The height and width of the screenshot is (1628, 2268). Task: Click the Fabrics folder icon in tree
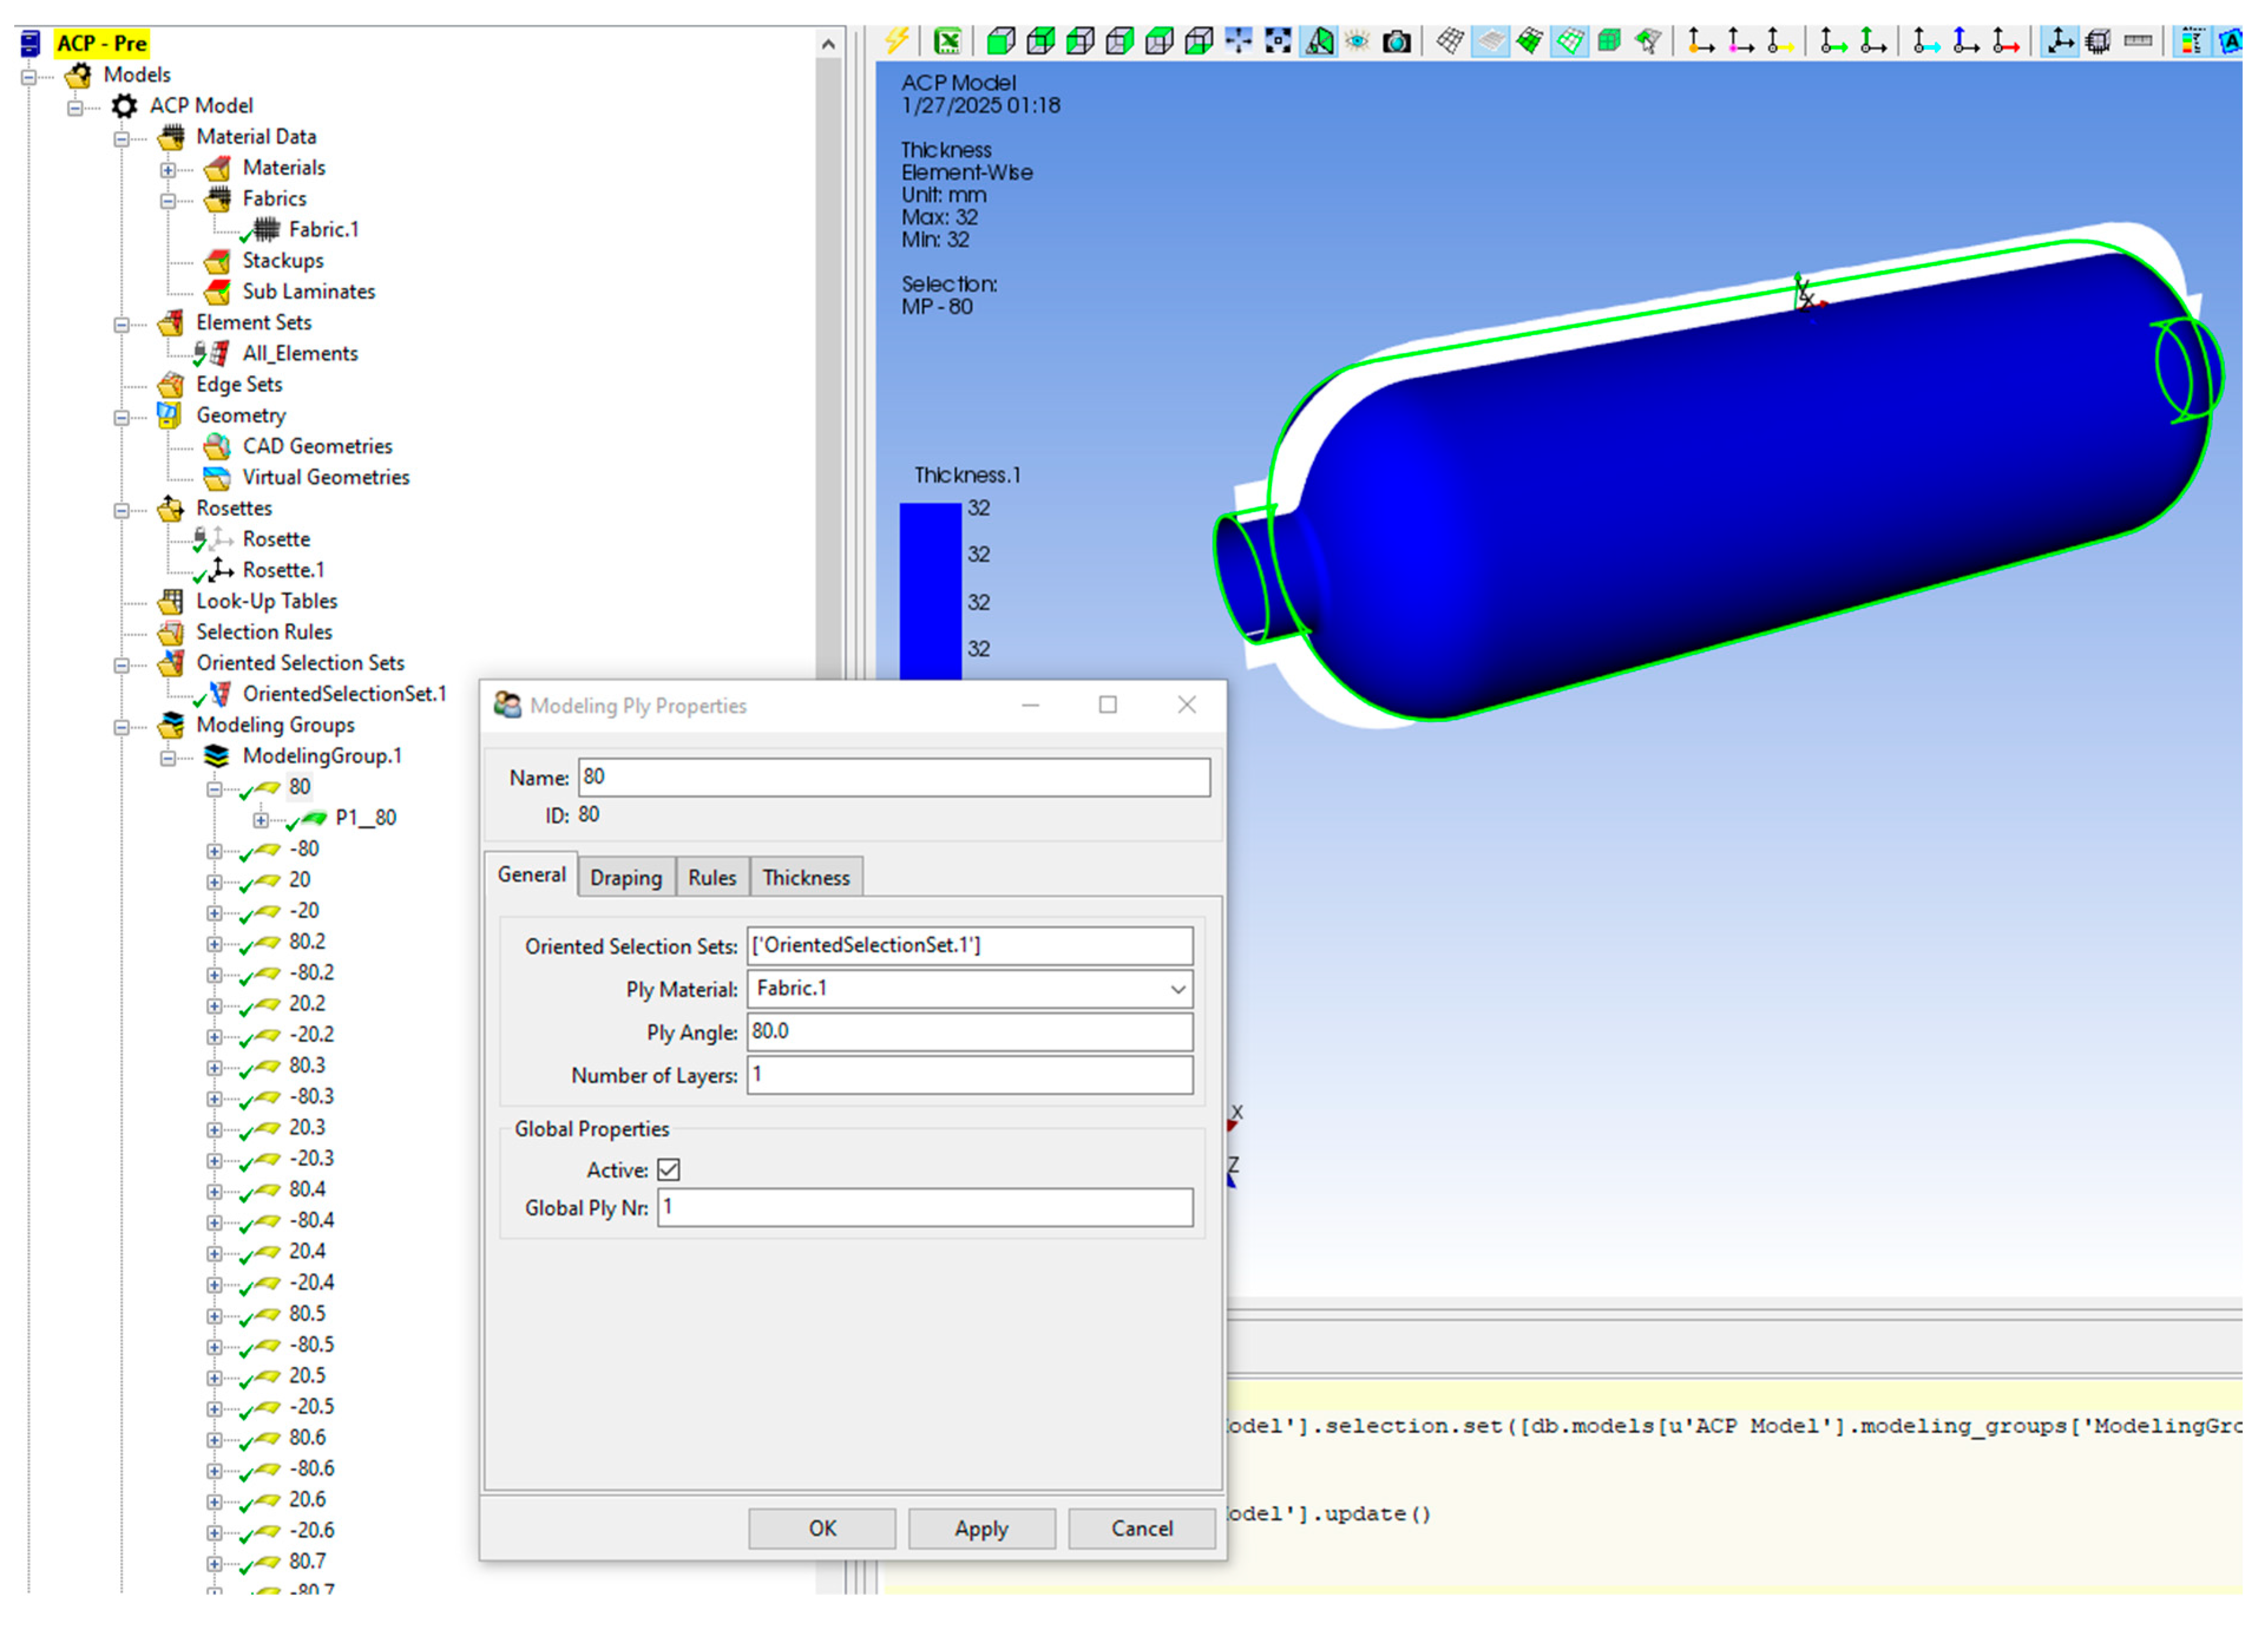(x=217, y=199)
